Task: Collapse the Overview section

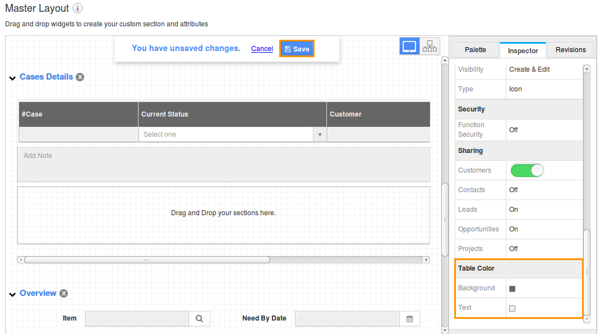Action: tap(12, 294)
